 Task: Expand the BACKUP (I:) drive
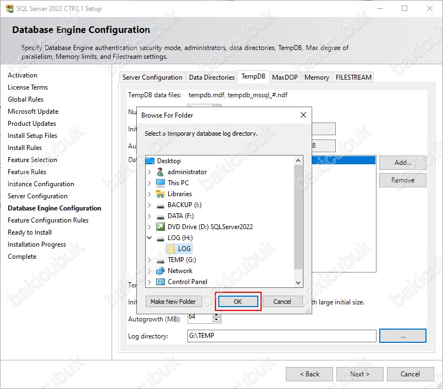pyautogui.click(x=149, y=205)
